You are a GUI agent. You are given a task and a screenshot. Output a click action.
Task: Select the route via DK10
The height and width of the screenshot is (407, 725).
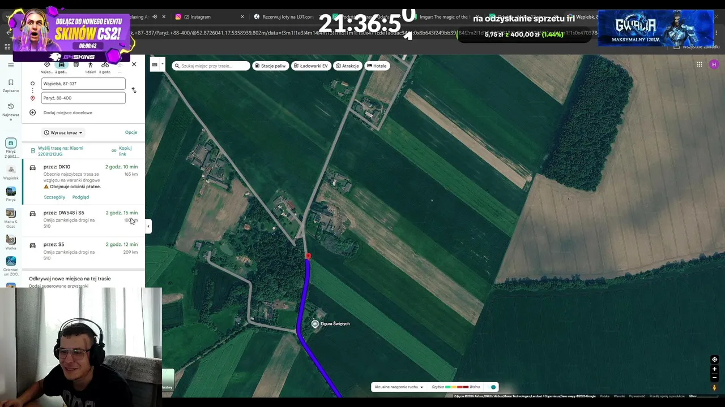pos(83,182)
